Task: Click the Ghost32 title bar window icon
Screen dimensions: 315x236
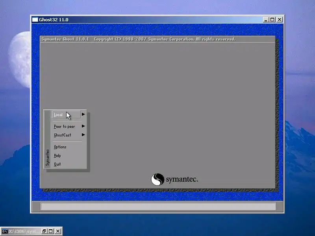Action: 35,19
